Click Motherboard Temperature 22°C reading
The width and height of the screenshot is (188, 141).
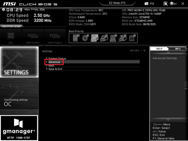[88, 14]
